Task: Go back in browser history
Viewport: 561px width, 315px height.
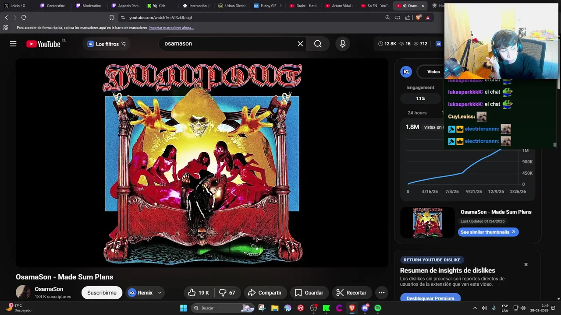Action: (x=6, y=17)
